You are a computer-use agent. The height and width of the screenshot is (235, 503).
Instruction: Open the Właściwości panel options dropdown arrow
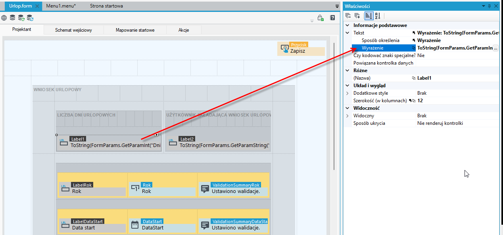483,6
